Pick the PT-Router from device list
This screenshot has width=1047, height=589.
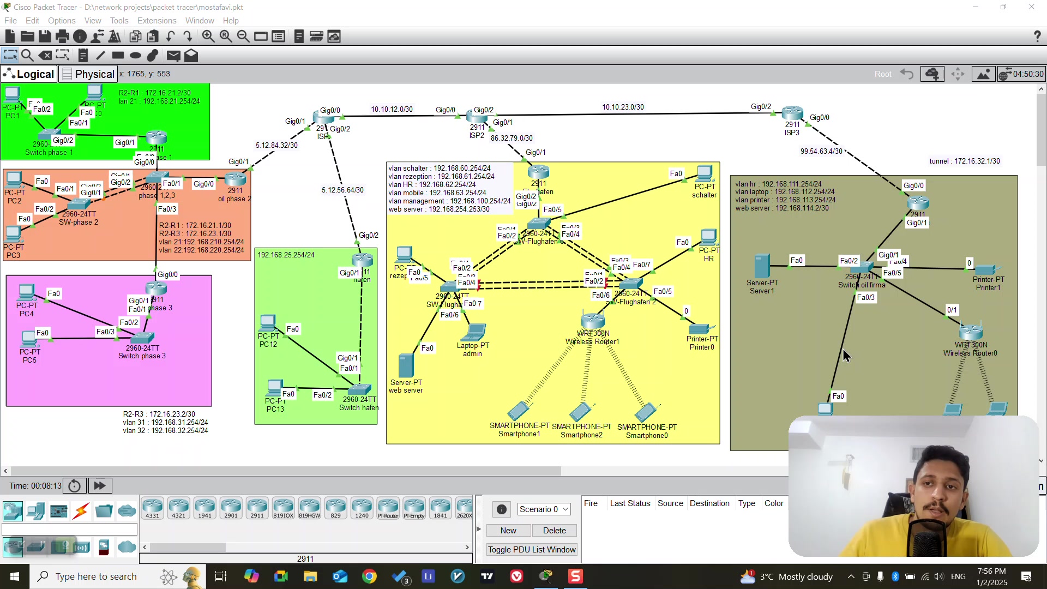[388, 508]
